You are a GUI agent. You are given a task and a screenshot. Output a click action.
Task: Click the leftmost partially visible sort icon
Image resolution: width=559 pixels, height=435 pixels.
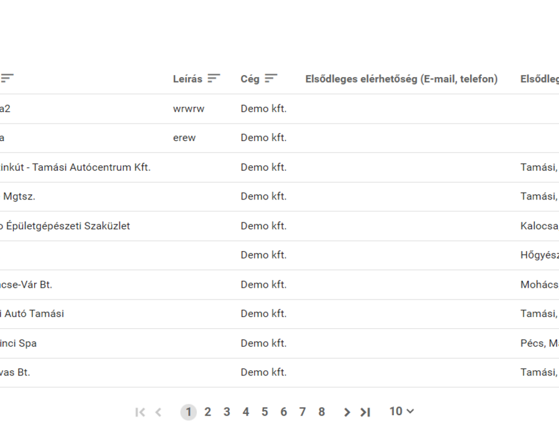[7, 78]
